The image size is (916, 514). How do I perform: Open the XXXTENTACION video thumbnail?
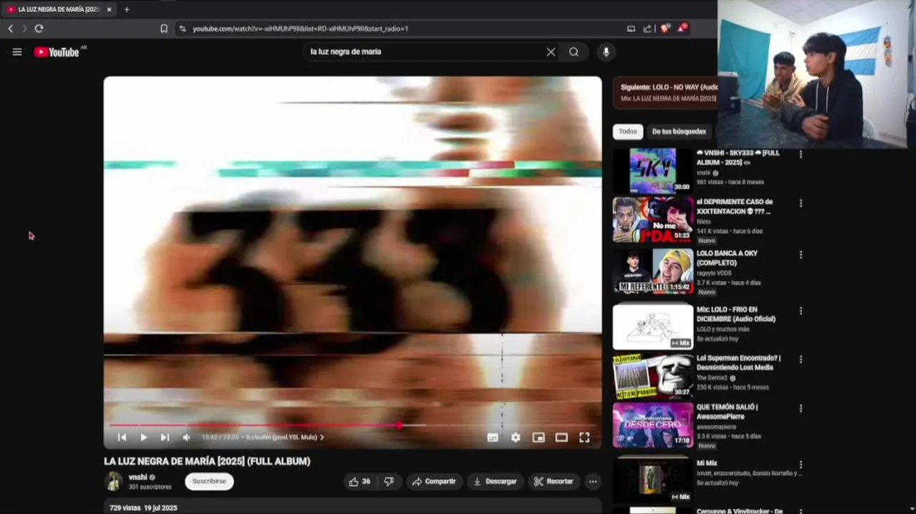[x=653, y=220]
